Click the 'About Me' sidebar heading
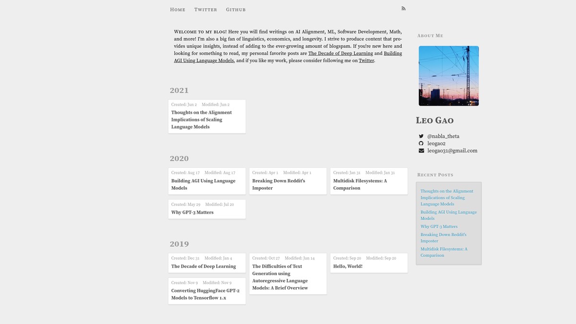Screen dimensions: 576x324 [431, 36]
